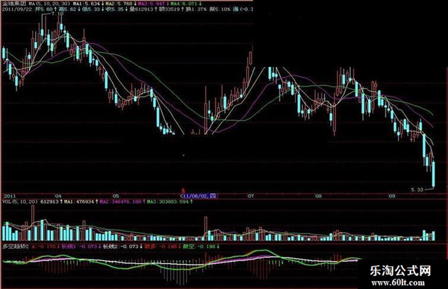Viewport: 448px width, 289px height.
Task: Select the 07 month marker on time axis
Action: click(251, 196)
